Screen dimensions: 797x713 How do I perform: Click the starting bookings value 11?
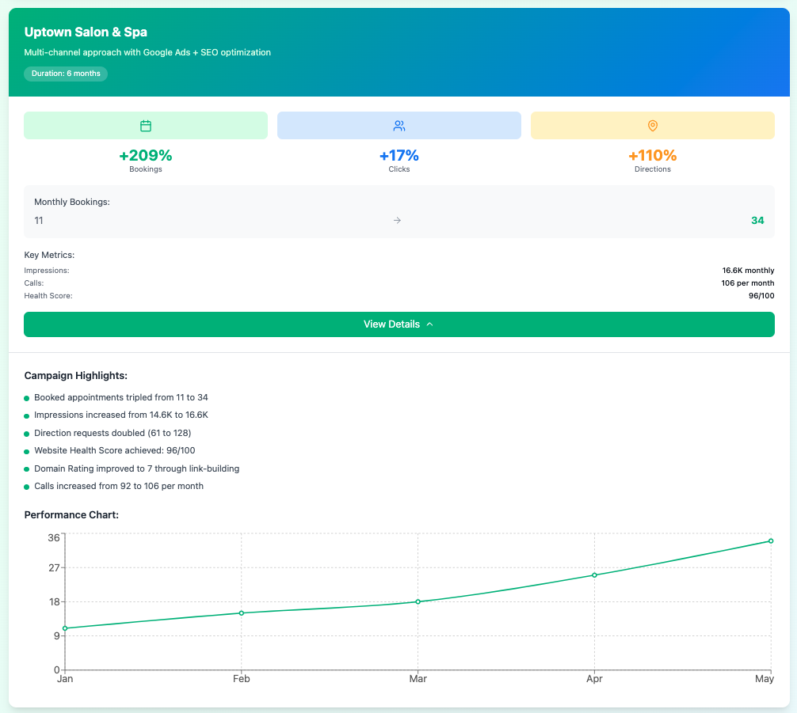[39, 221]
